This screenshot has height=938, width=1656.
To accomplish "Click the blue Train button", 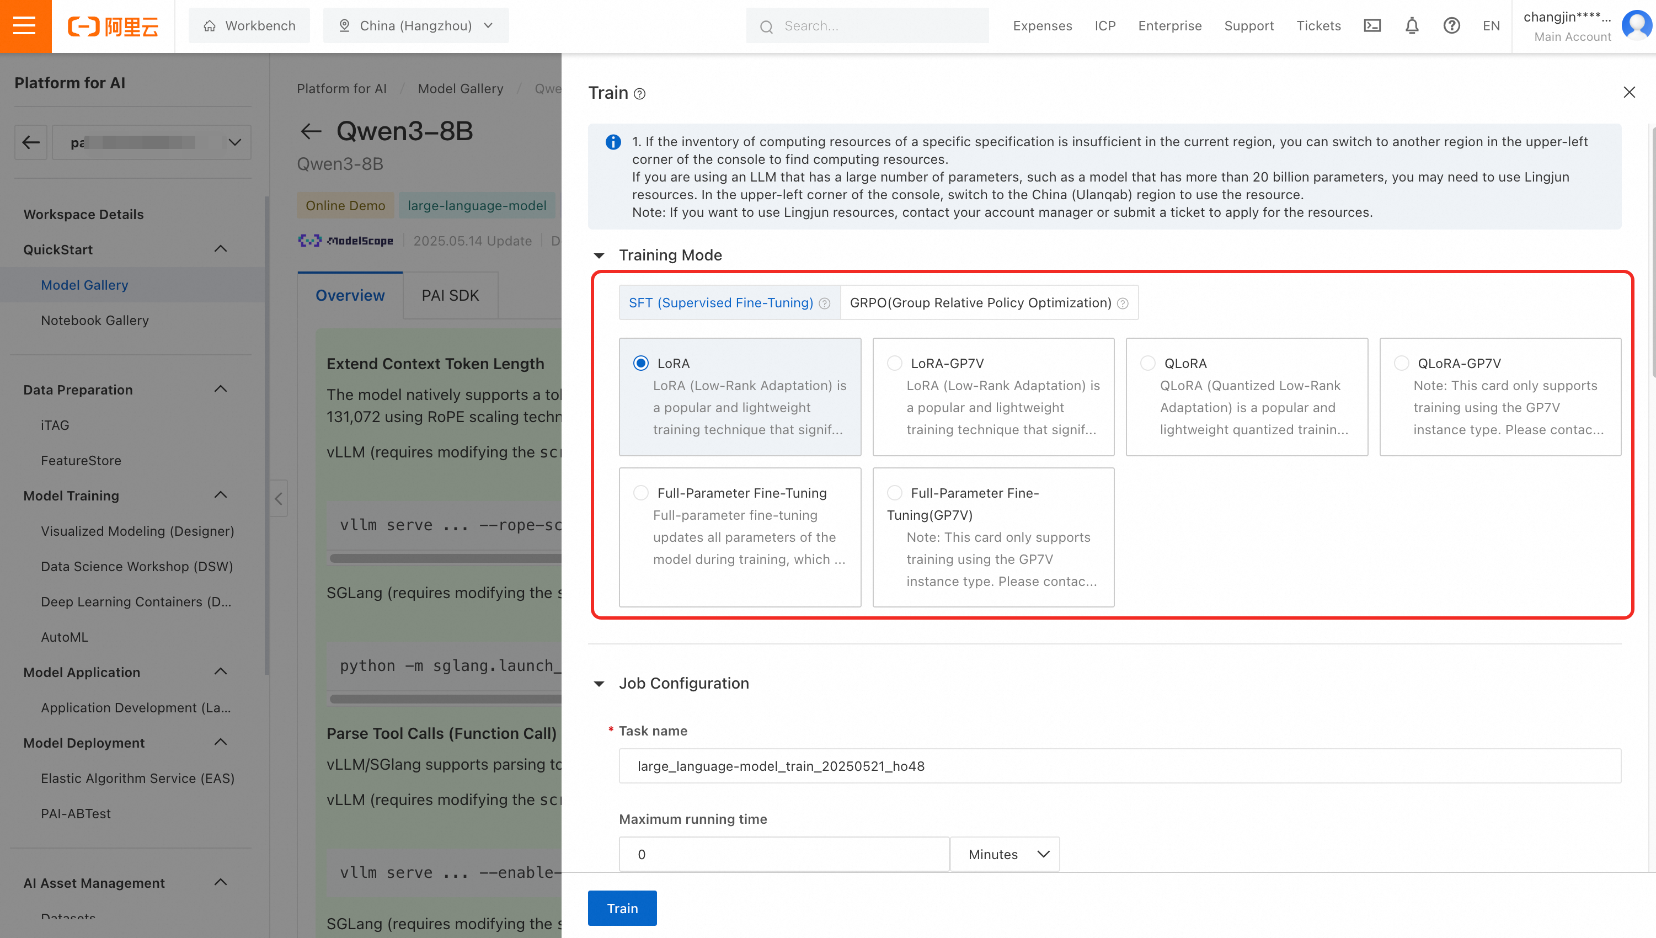I will [622, 908].
